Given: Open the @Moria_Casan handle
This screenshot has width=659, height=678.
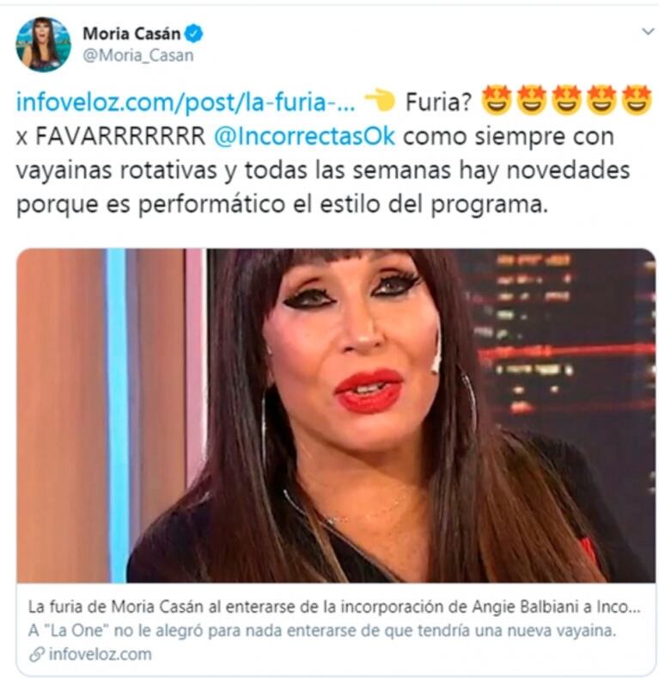Looking at the screenshot, I should 138,56.
